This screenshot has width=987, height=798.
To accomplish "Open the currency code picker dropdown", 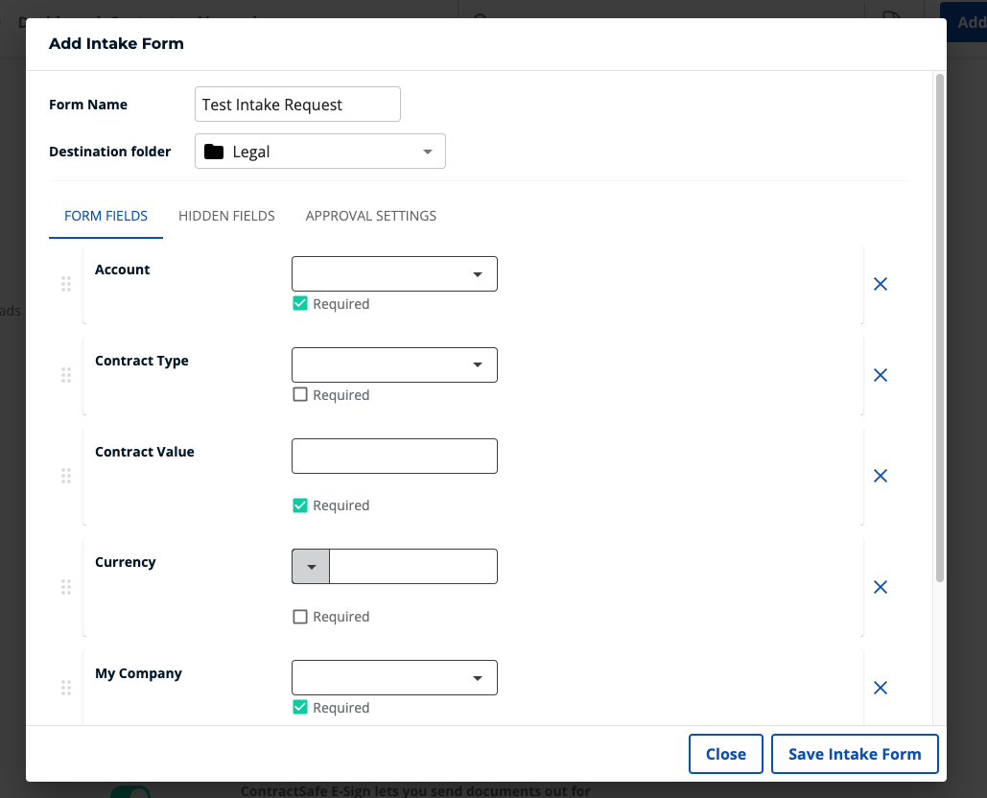I will 310,566.
